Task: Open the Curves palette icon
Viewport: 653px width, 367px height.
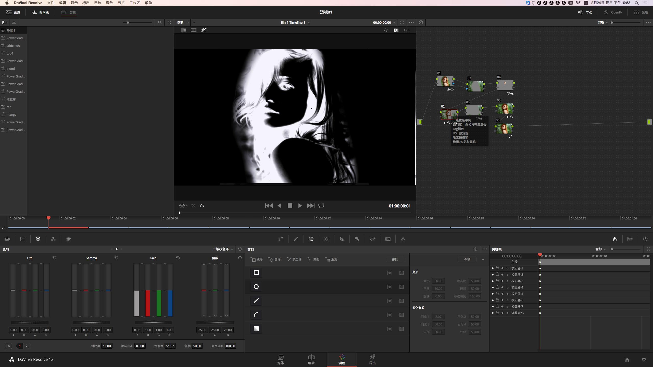Action: [281, 239]
